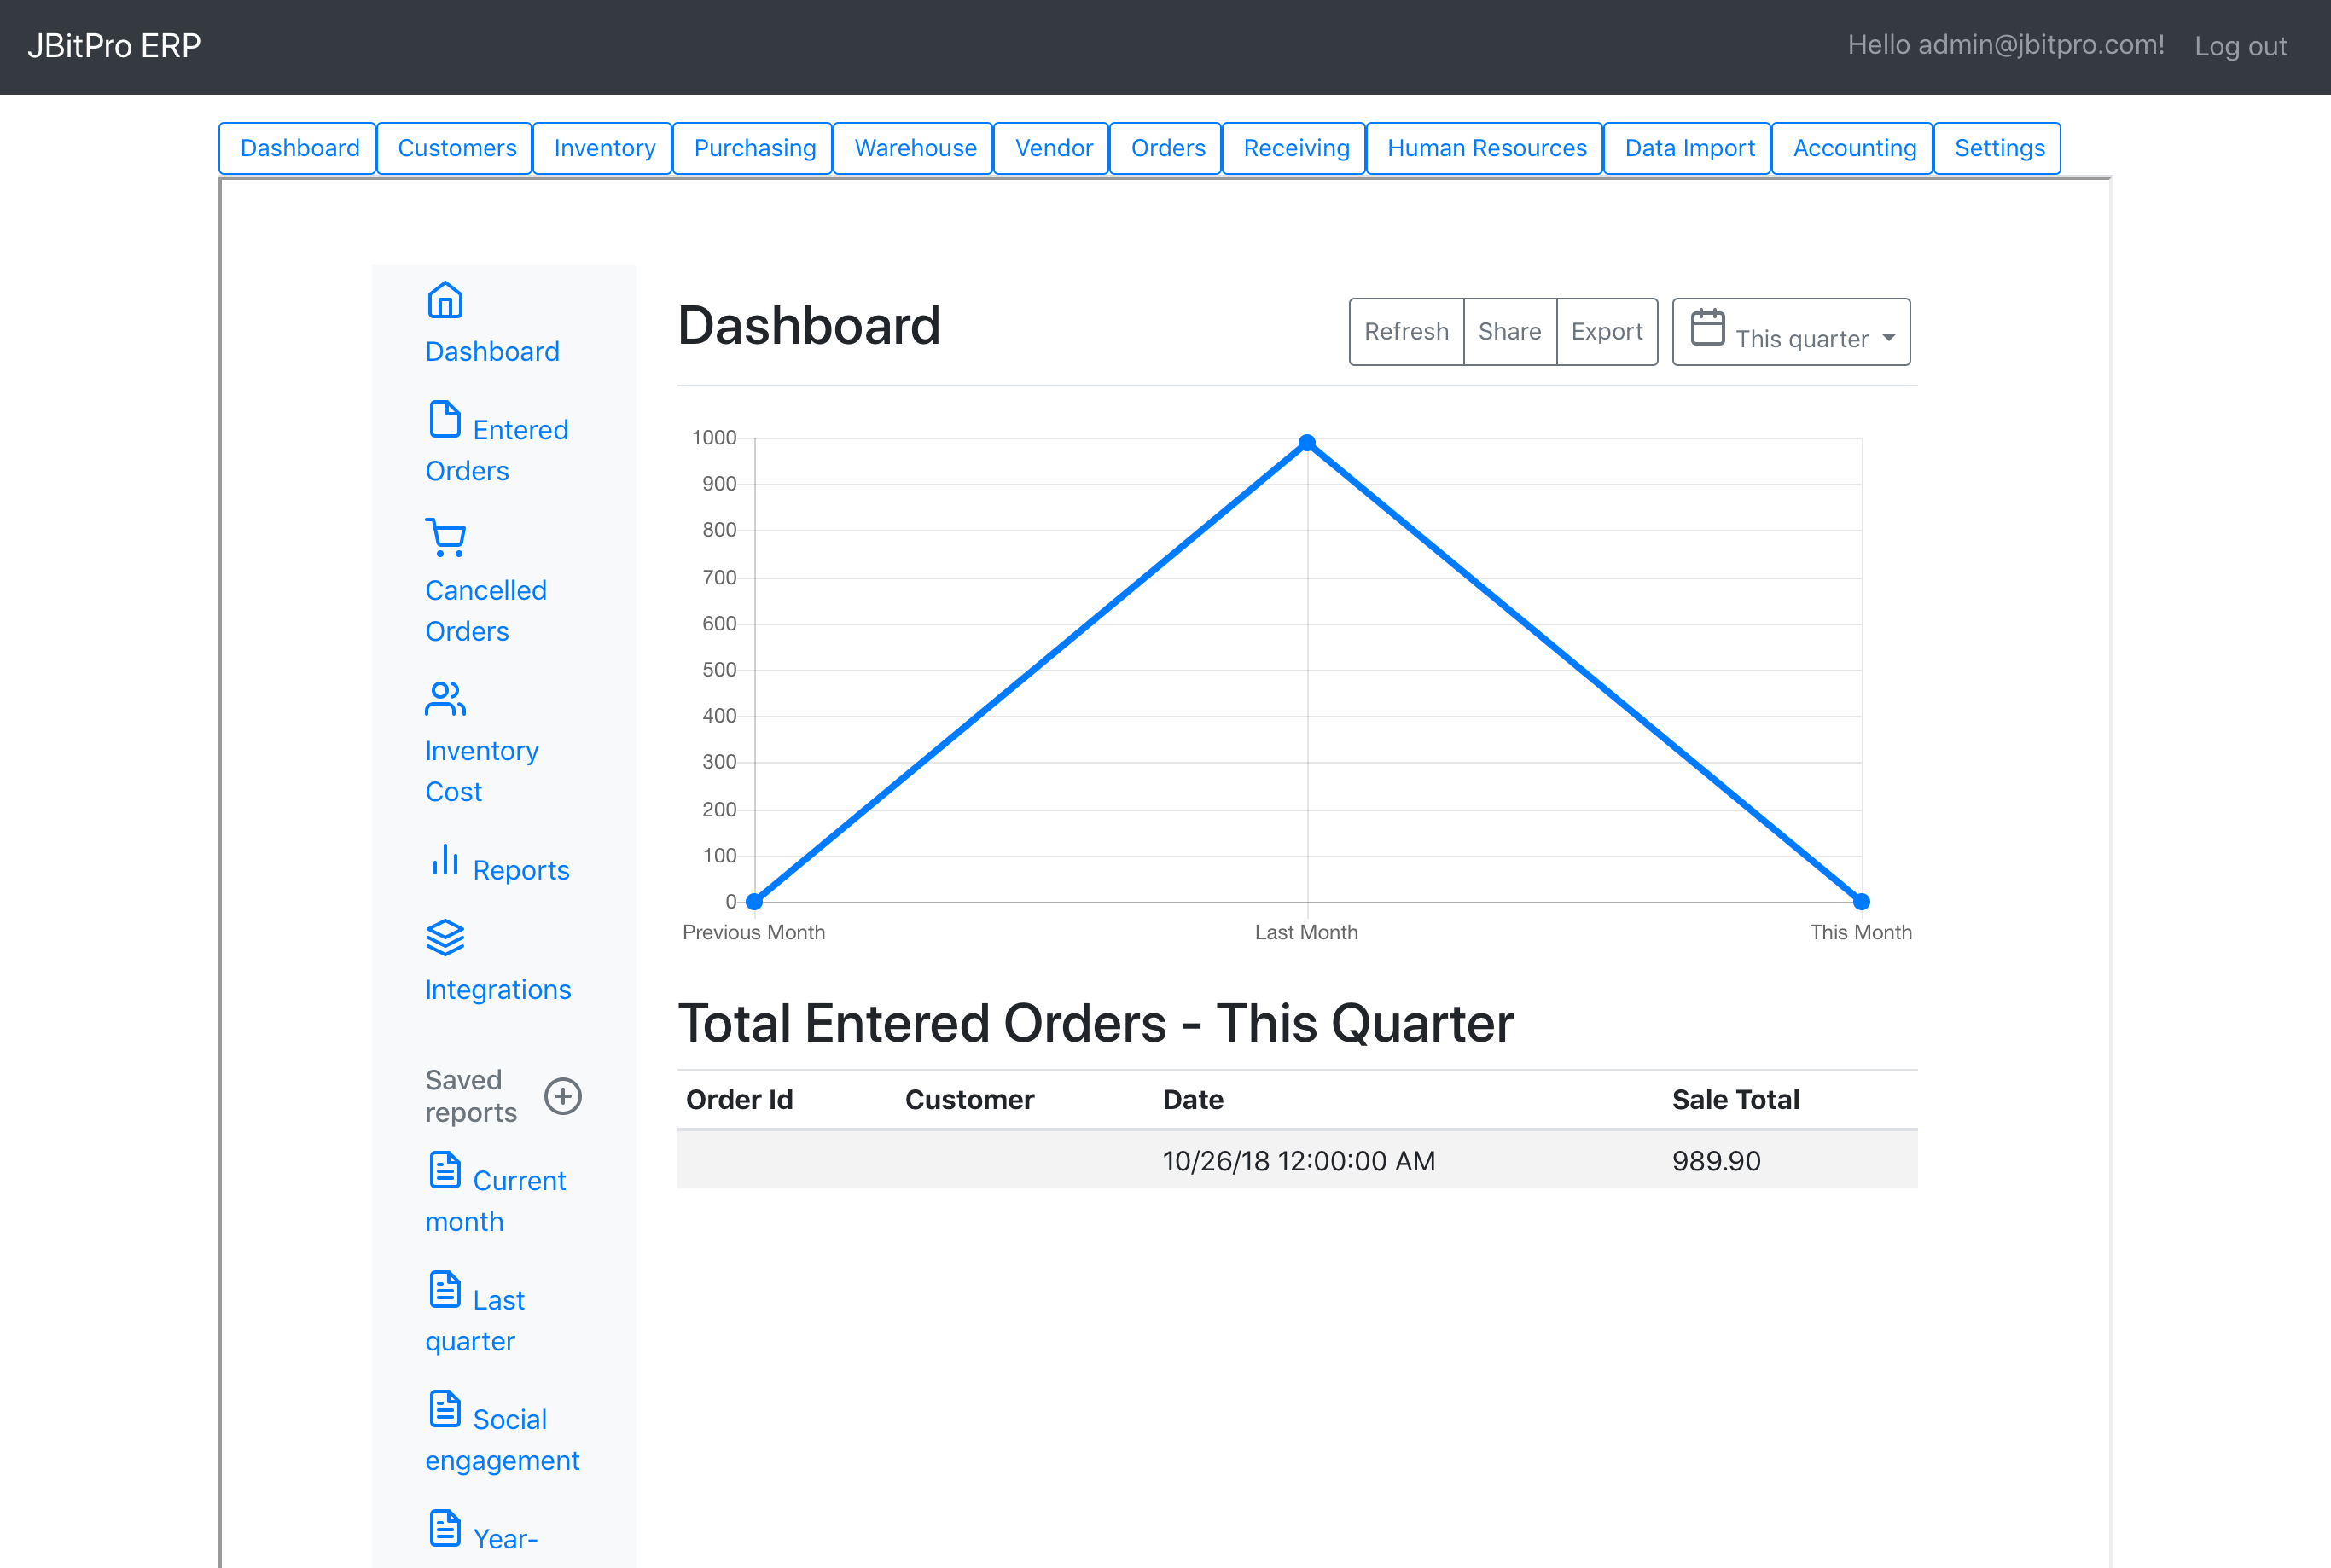Click the home icon above Dashboard in sidebar
The width and height of the screenshot is (2331, 1568).
(x=445, y=300)
